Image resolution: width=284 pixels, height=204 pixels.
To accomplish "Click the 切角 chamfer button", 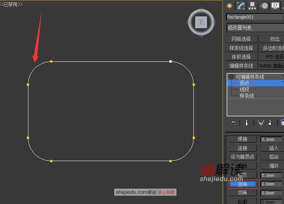I will pyautogui.click(x=243, y=193).
